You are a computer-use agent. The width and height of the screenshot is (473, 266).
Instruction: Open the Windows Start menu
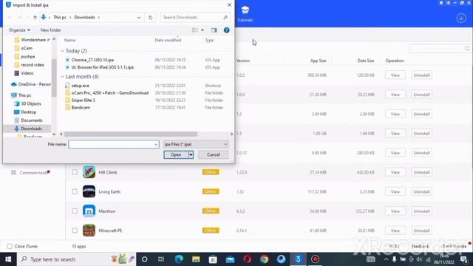coord(8,259)
